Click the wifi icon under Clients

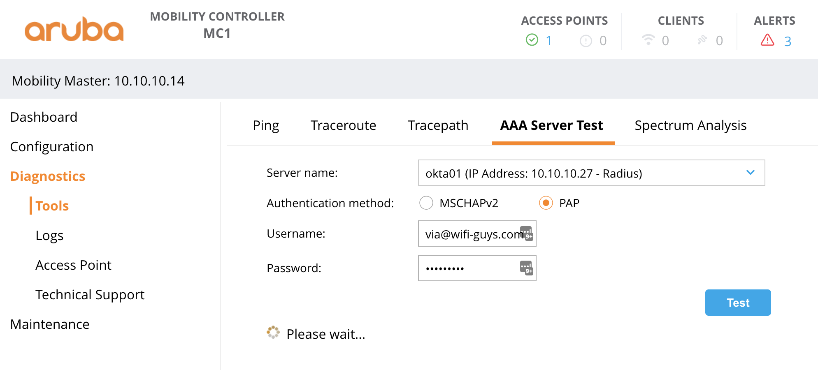tap(648, 40)
